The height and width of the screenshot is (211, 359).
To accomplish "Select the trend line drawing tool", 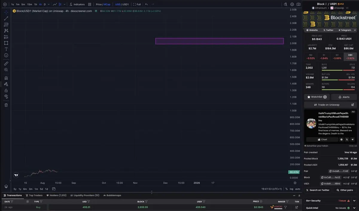I will 6,19.
